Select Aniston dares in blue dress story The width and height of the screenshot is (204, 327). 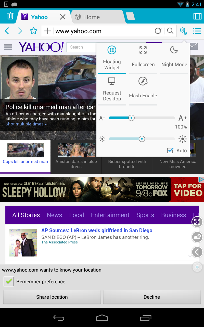[76, 157]
